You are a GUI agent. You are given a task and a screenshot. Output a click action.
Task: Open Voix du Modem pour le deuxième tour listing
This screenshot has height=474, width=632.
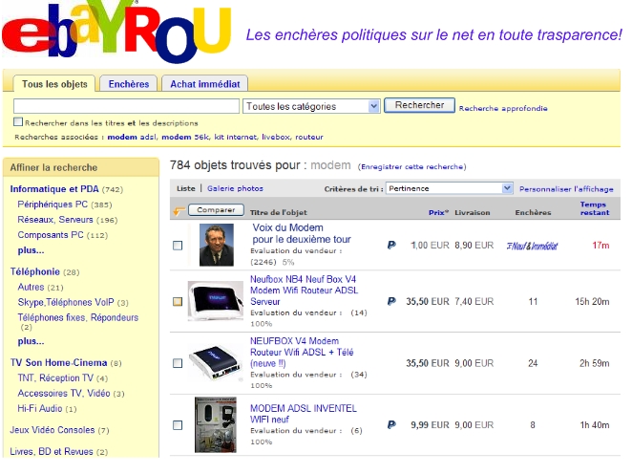pos(302,233)
